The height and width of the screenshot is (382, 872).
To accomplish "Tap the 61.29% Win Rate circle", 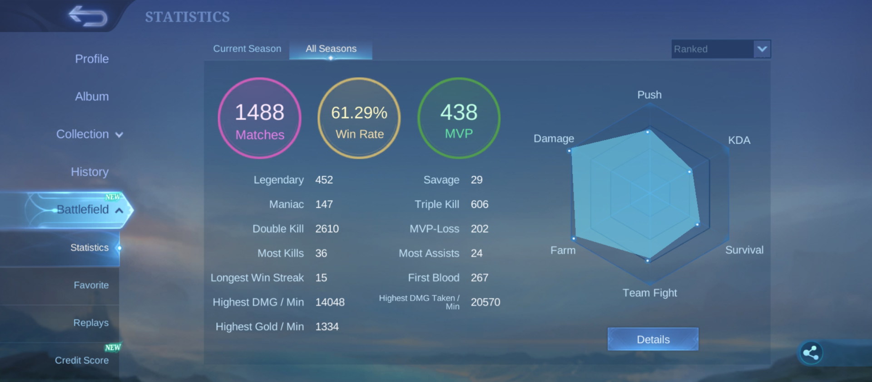I will coord(359,118).
